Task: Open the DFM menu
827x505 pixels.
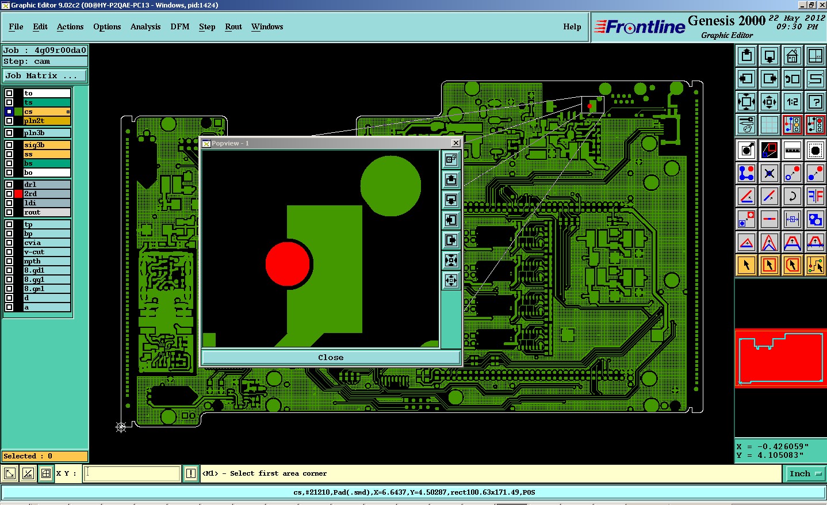Action: (x=180, y=26)
